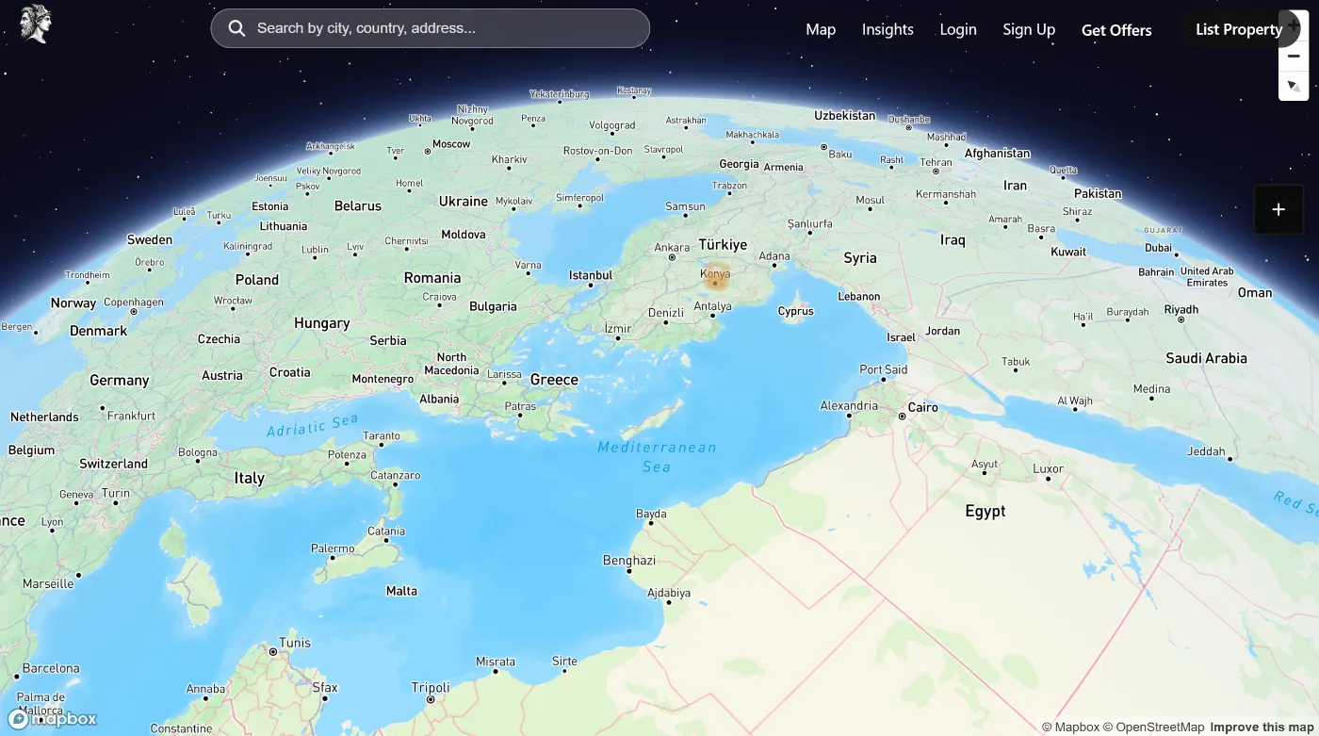The image size is (1319, 736).
Task: Click the Mediterranean Sea label
Action: 657,456
